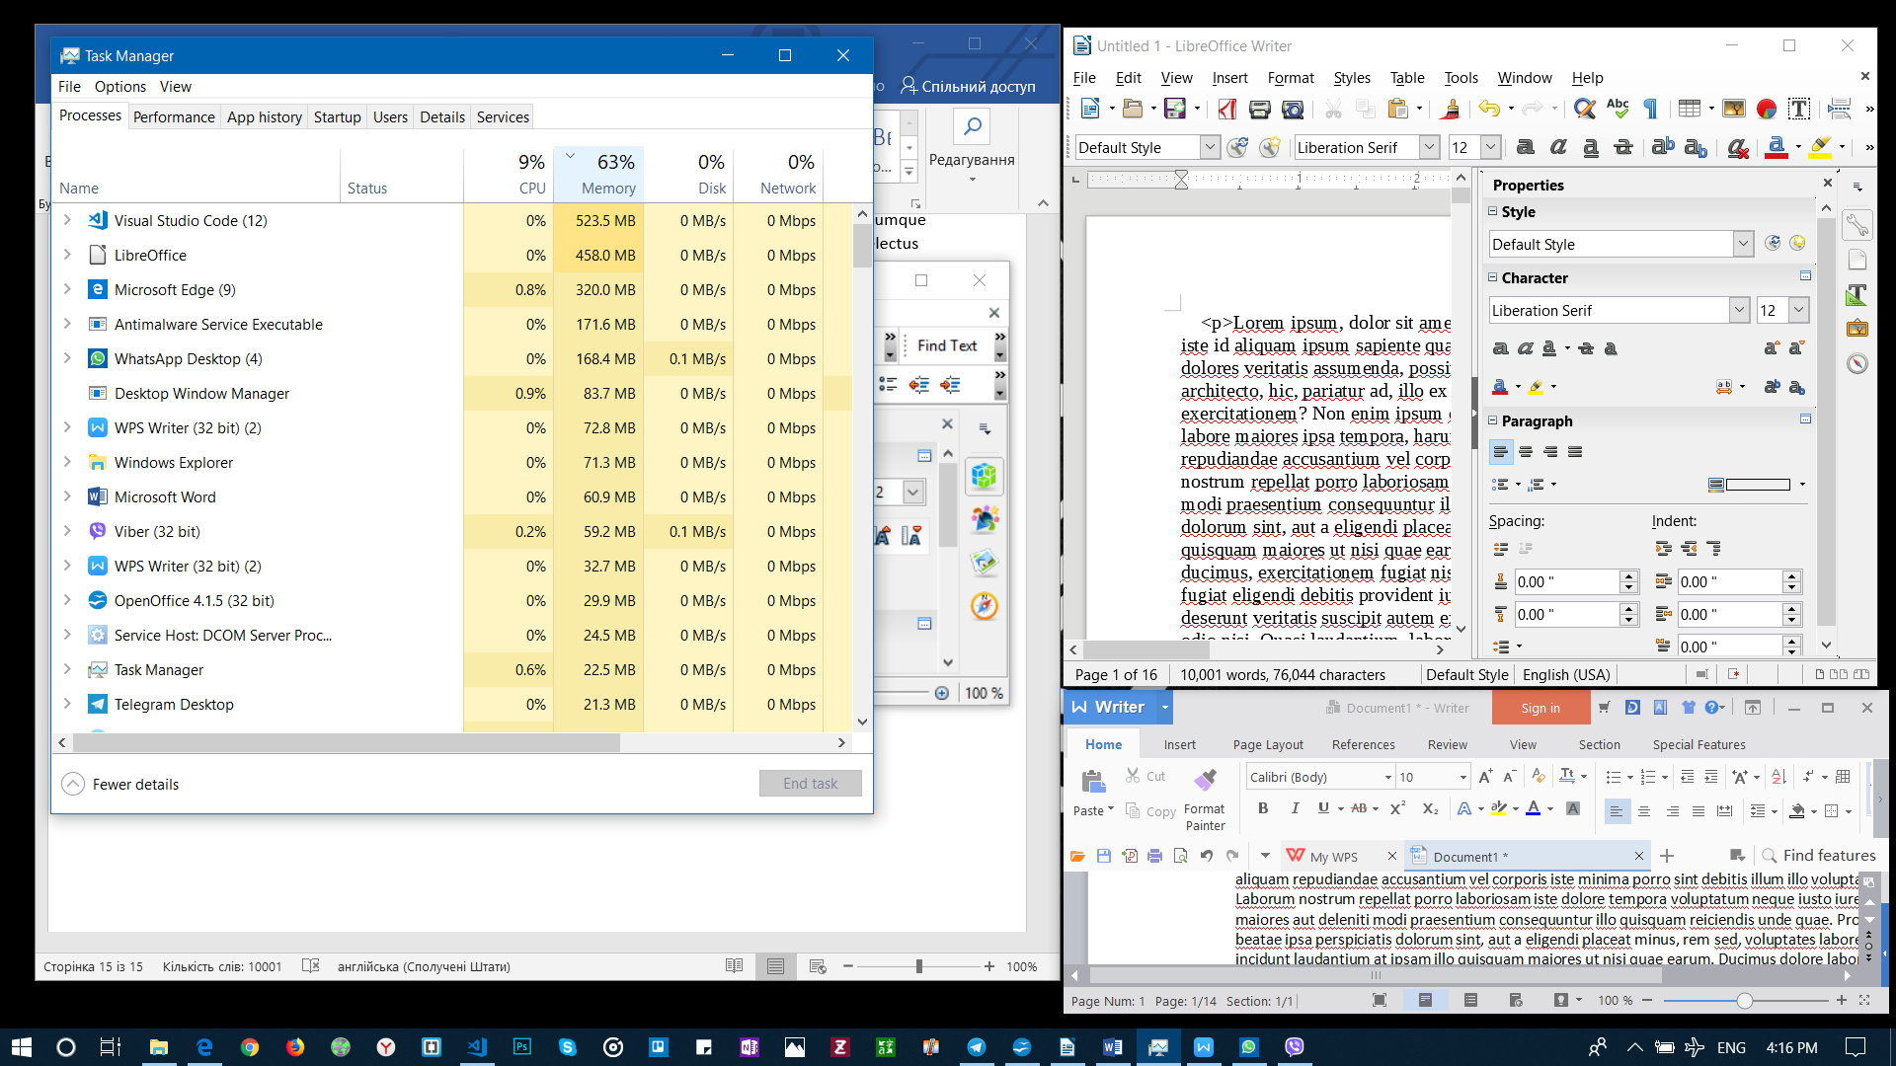Open Find & Replace in LibreOffice toolbar
Screen dimensions: 1896x1066
coord(1584,109)
